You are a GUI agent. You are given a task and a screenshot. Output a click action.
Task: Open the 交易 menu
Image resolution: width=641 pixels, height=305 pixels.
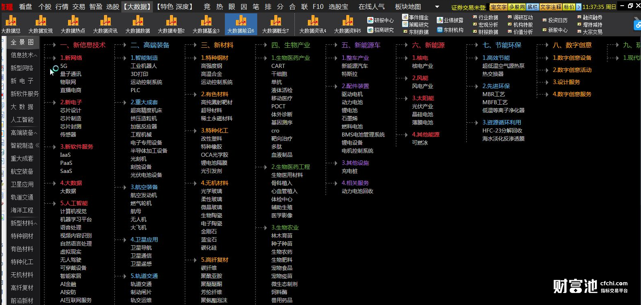78,7
